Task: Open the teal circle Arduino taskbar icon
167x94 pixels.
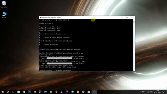Action: coord(73,92)
